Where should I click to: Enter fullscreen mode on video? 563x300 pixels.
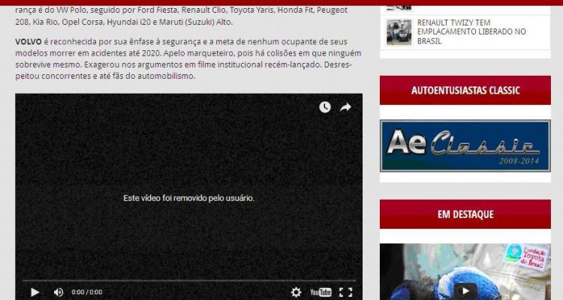(345, 292)
